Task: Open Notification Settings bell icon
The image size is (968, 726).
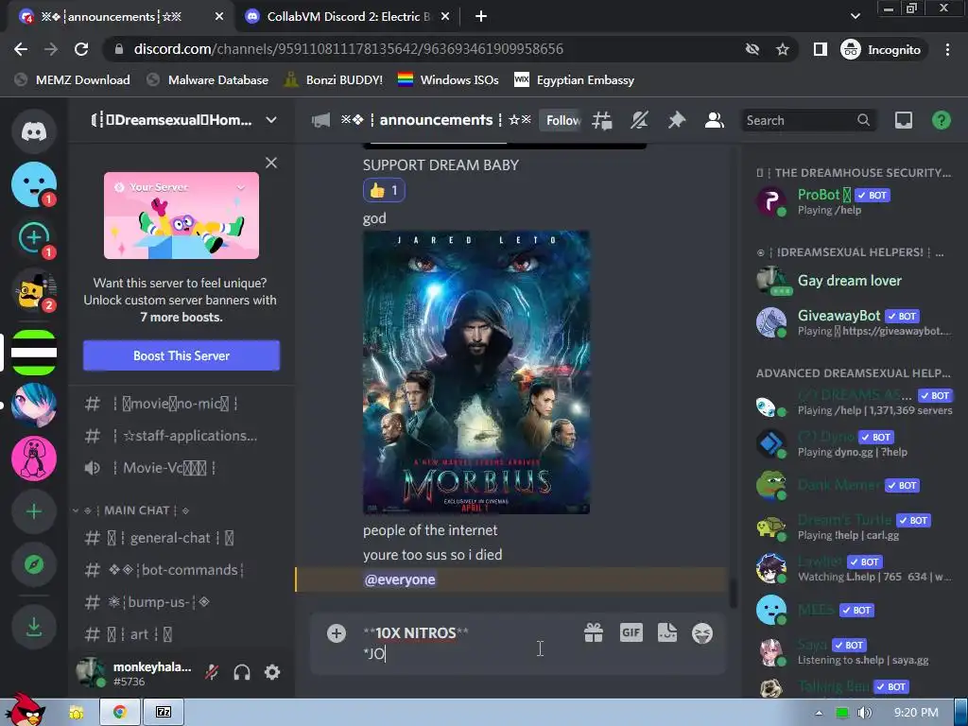Action: pyautogui.click(x=640, y=120)
